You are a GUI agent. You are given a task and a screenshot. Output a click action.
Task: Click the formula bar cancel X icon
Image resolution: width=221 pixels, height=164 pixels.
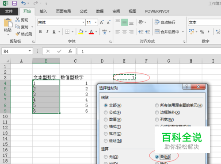coord(48,51)
